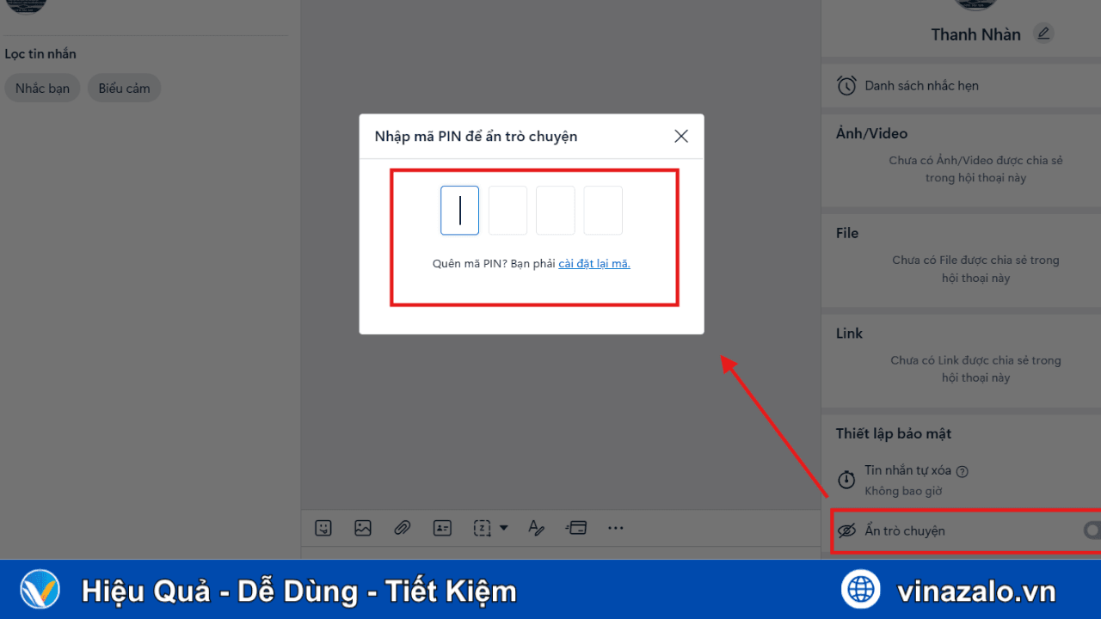Open the sticker and emoji picker
Viewport: 1101px width, 619px height.
323,528
